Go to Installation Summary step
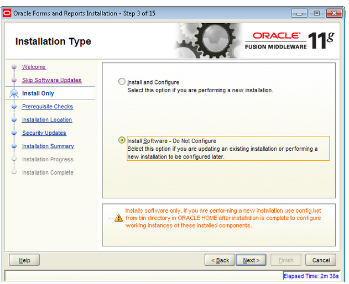The image size is (349, 284). (48, 146)
